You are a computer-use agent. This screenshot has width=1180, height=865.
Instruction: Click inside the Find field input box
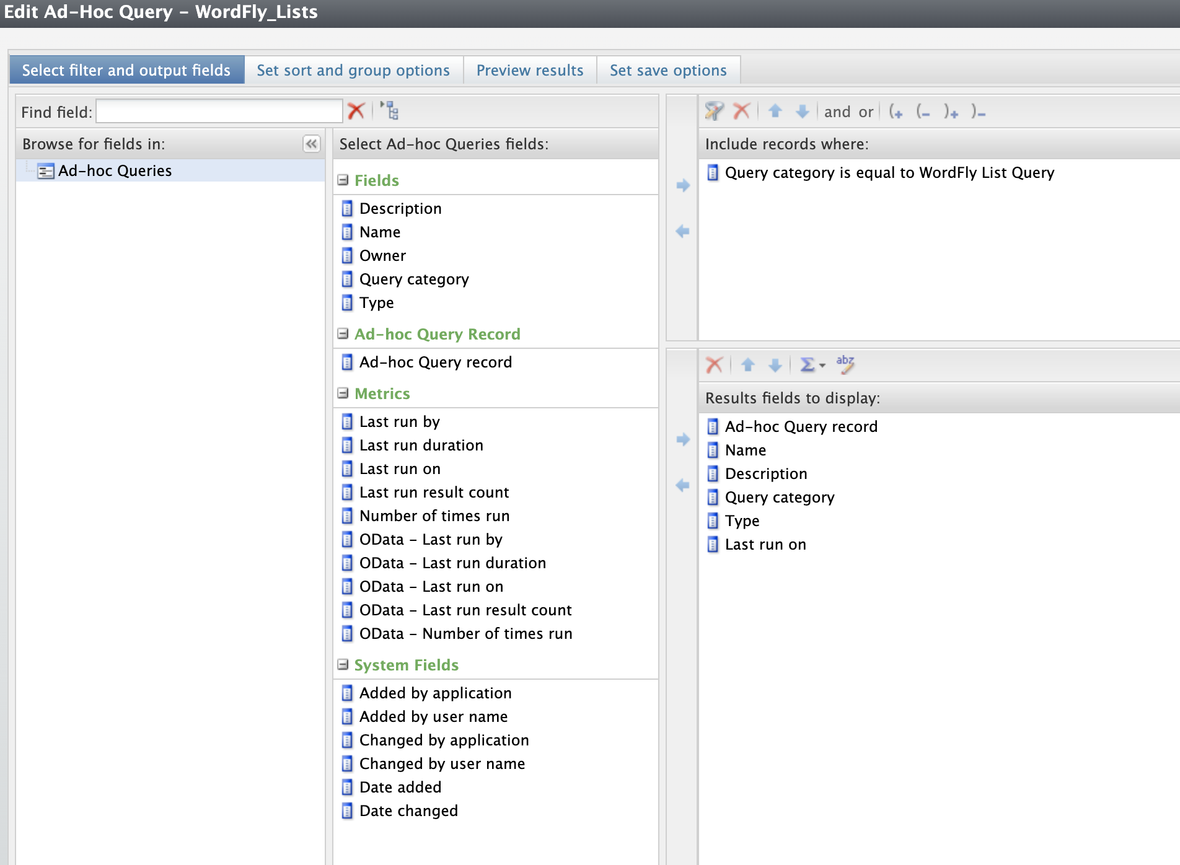tap(219, 112)
